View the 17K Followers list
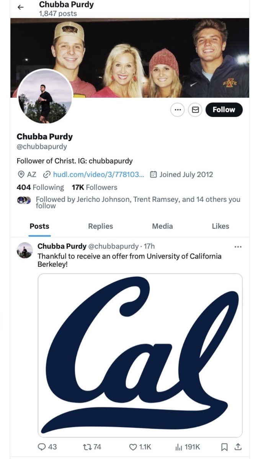 pyautogui.click(x=94, y=187)
